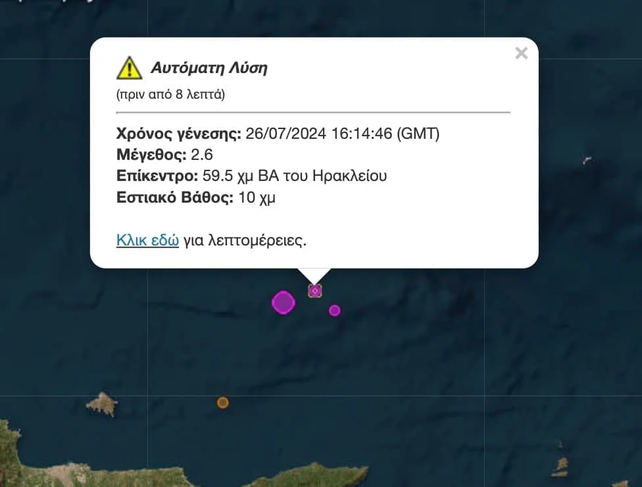The height and width of the screenshot is (487, 642).
Task: Click the epicenter text '59.5 χμ ΒΑ του Ηρακλείου'
Action: tap(295, 176)
